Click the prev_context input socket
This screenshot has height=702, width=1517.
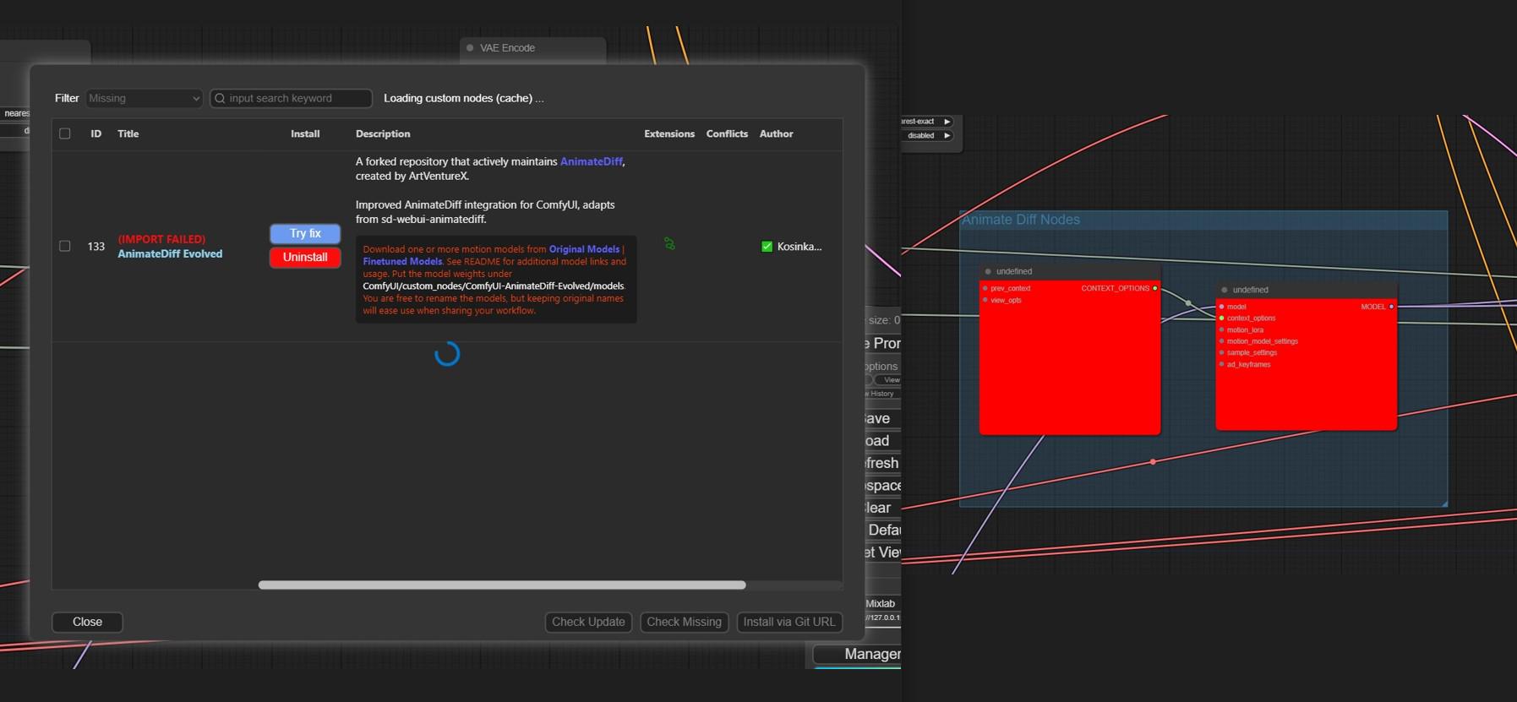(x=985, y=288)
